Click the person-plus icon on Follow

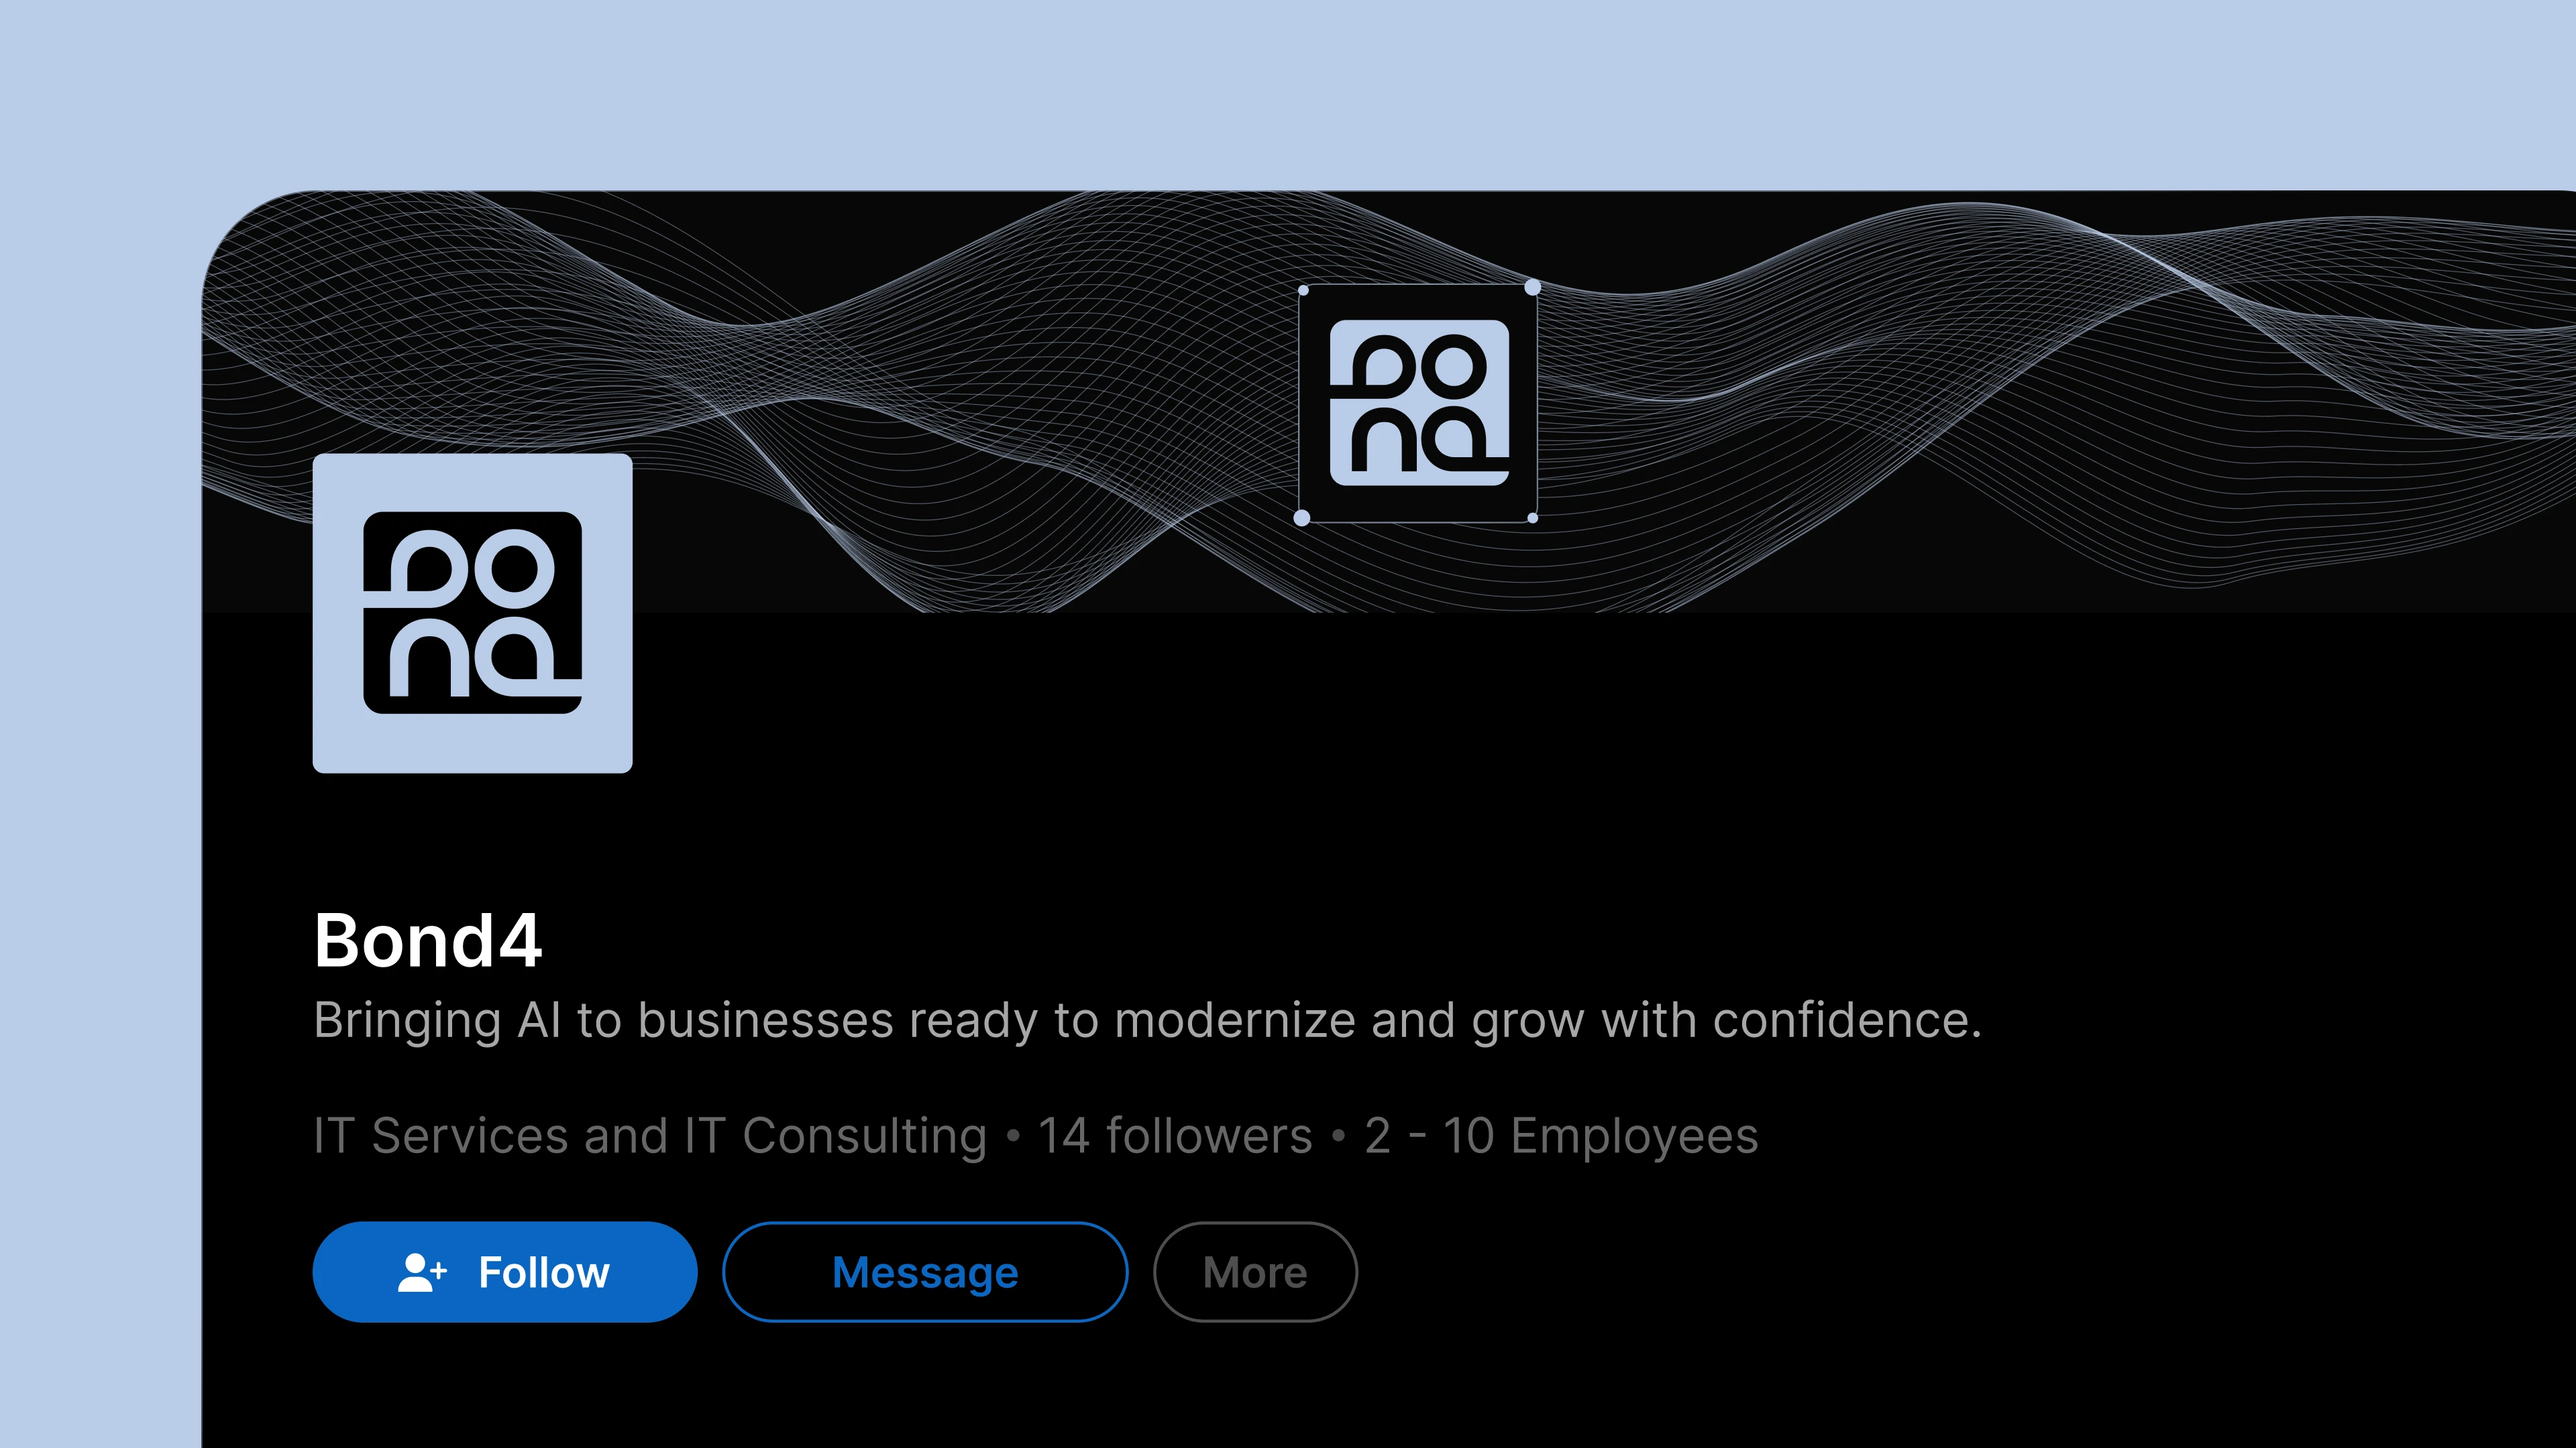pos(421,1272)
